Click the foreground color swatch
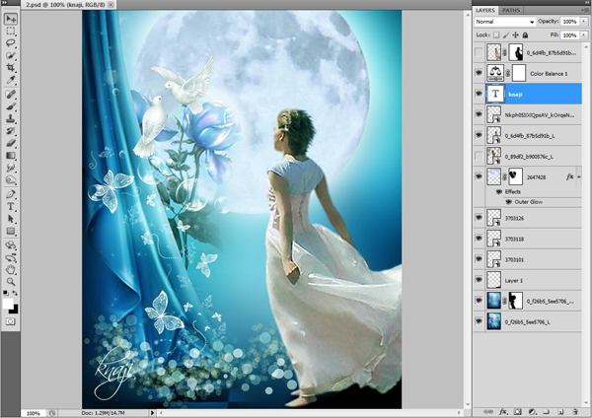Viewport: 592px width, 418px height. click(x=9, y=303)
